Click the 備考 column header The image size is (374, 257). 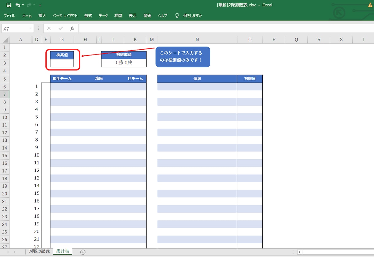[x=197, y=79]
